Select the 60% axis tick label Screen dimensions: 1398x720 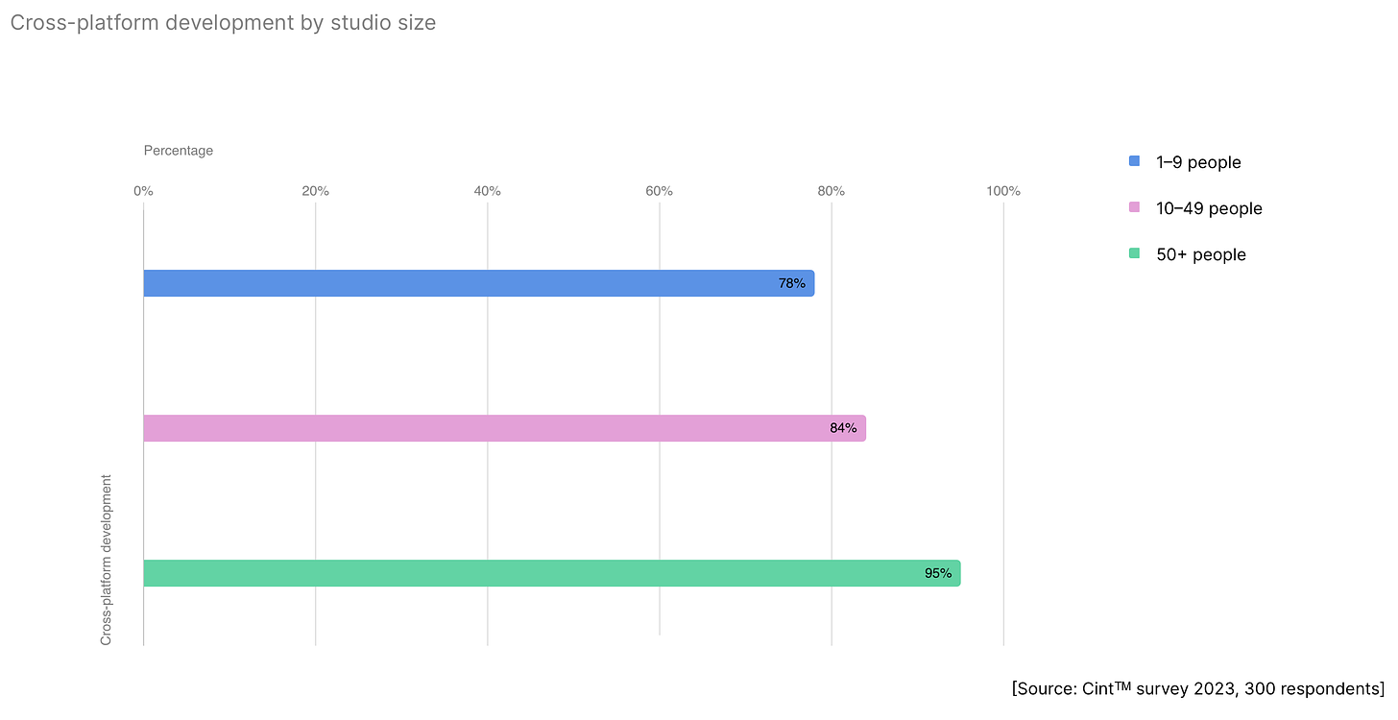click(x=659, y=191)
